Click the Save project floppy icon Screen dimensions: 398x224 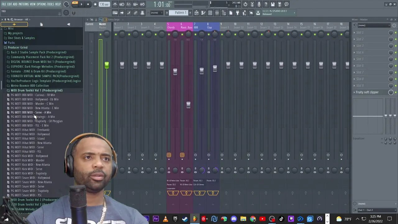point(273,4)
